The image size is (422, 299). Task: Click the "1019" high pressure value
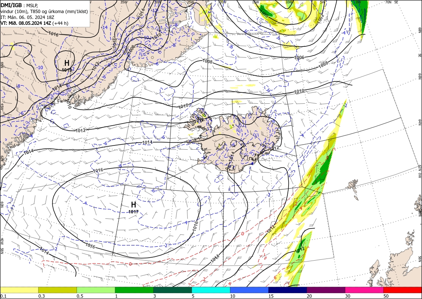(x=67, y=70)
